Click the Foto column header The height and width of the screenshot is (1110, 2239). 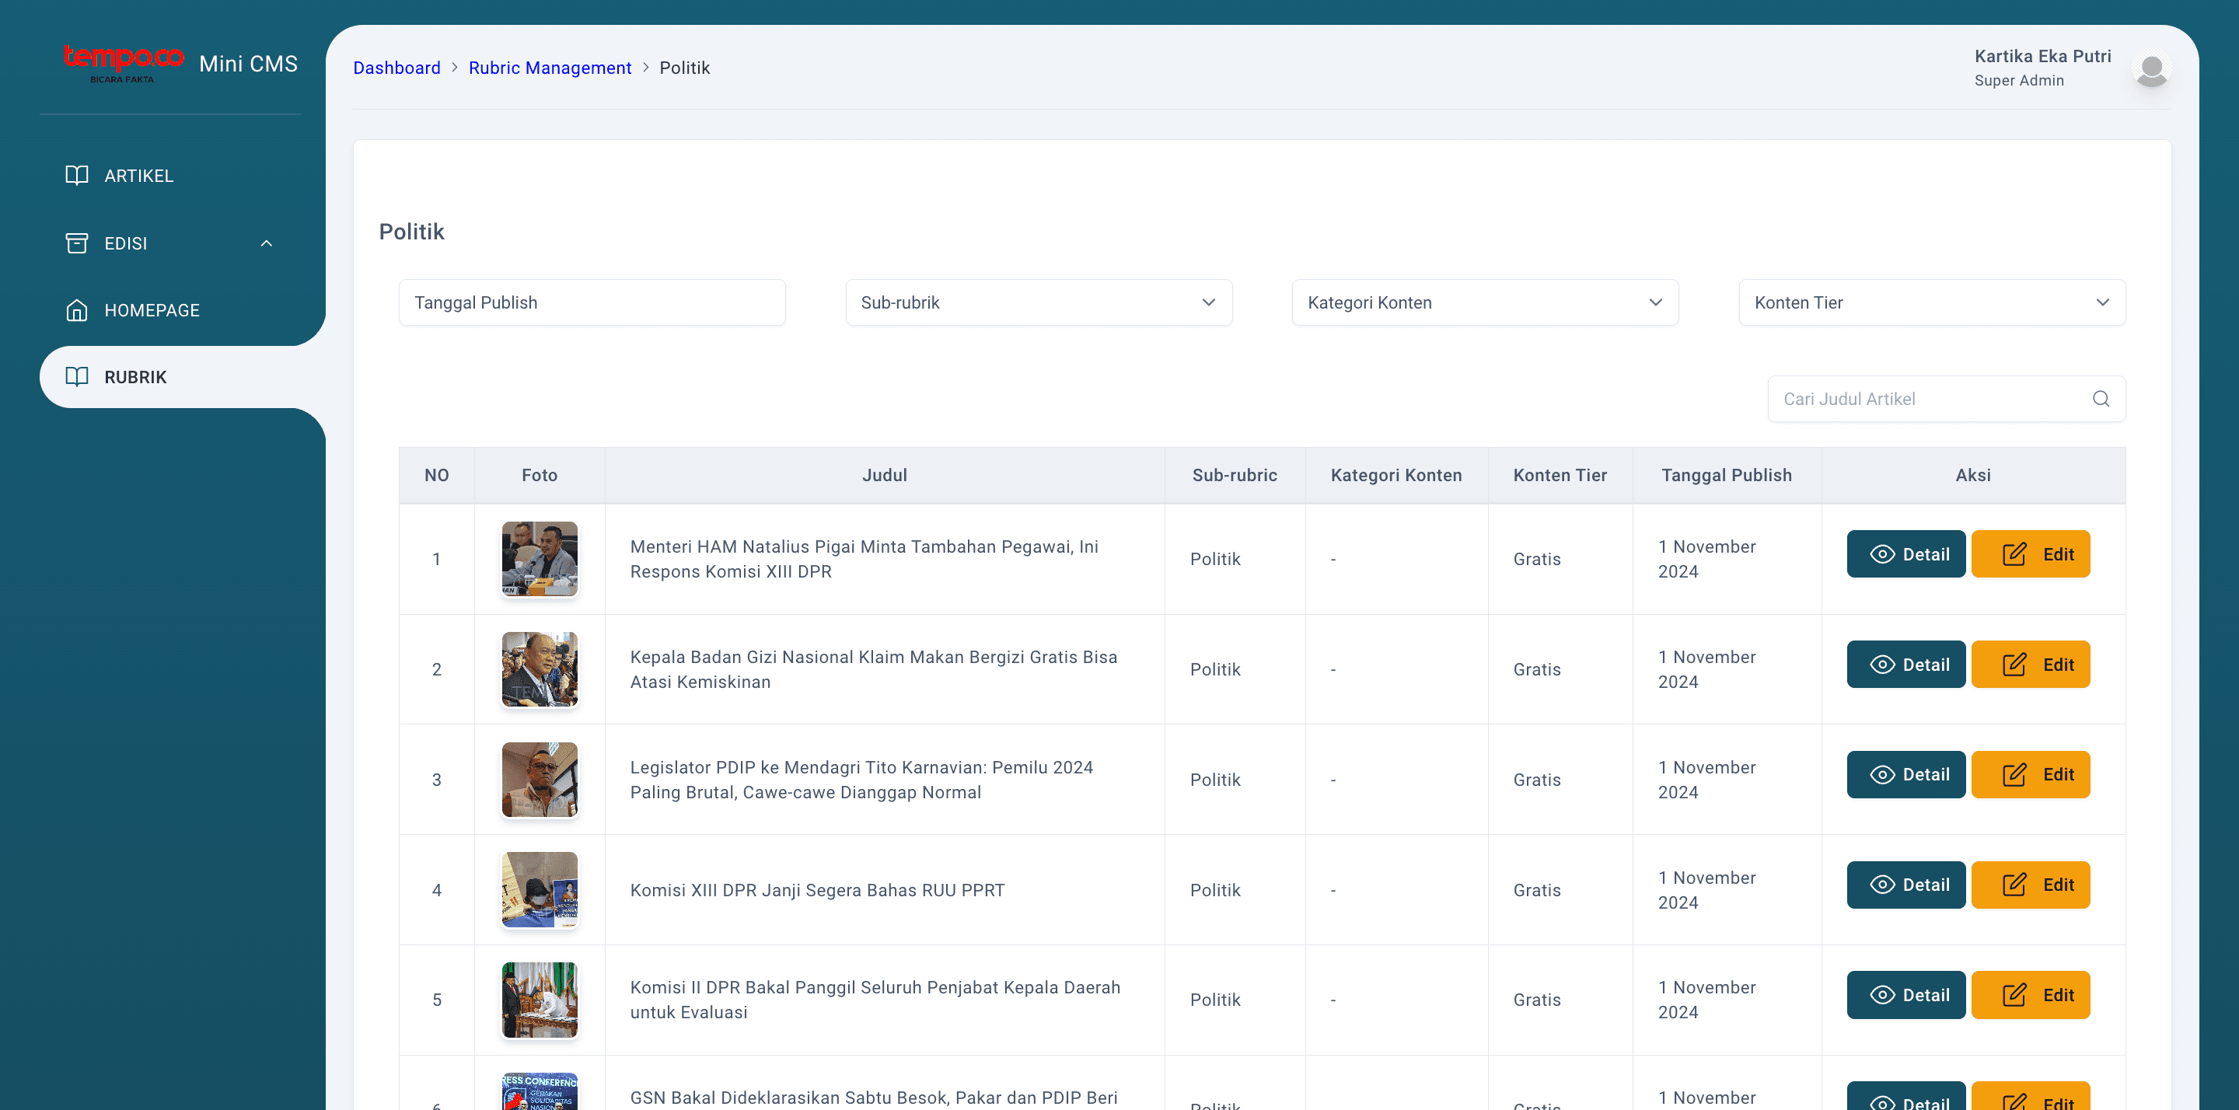coord(540,476)
